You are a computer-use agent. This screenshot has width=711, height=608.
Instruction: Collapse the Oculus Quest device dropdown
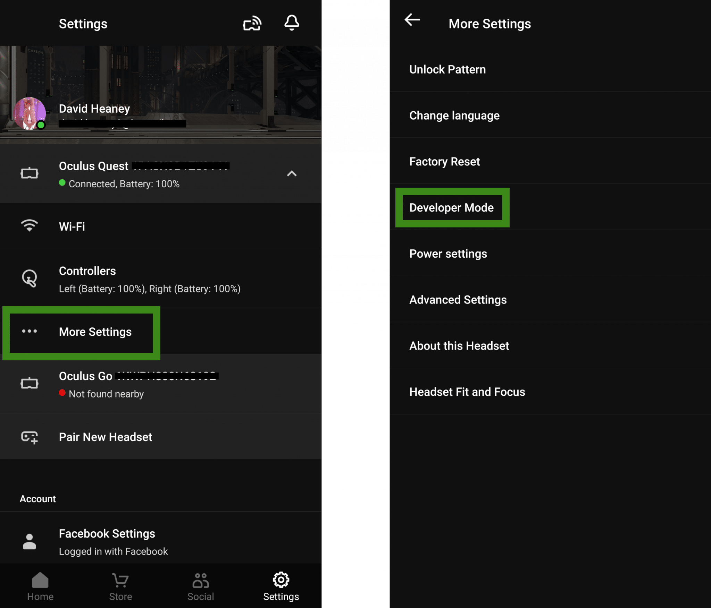(292, 173)
